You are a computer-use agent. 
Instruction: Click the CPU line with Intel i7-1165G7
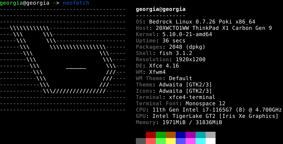pyautogui.click(x=209, y=110)
